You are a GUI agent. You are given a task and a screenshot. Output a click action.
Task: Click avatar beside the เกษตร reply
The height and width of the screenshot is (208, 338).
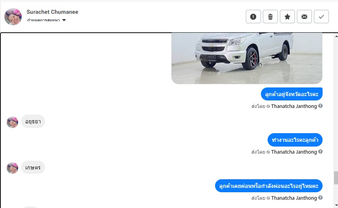click(x=13, y=168)
